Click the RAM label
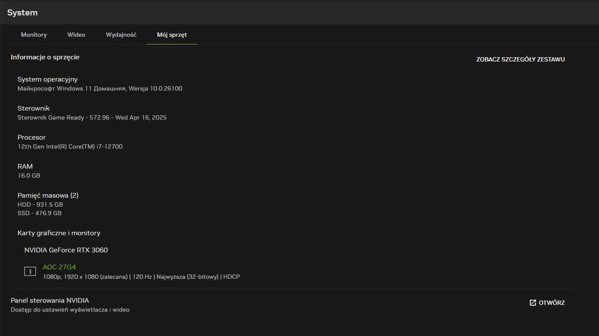This screenshot has width=599, height=336. 25,167
